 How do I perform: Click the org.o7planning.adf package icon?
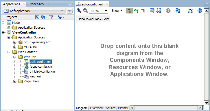point(20,42)
